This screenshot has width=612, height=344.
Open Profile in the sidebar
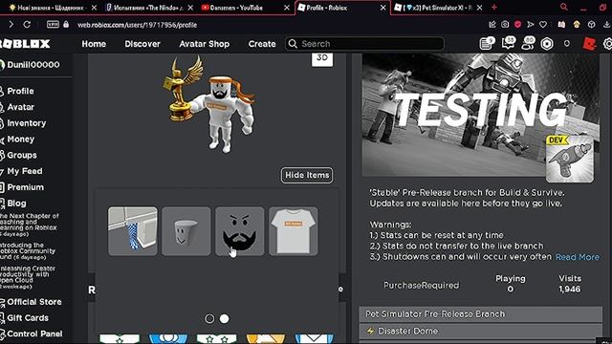(20, 91)
